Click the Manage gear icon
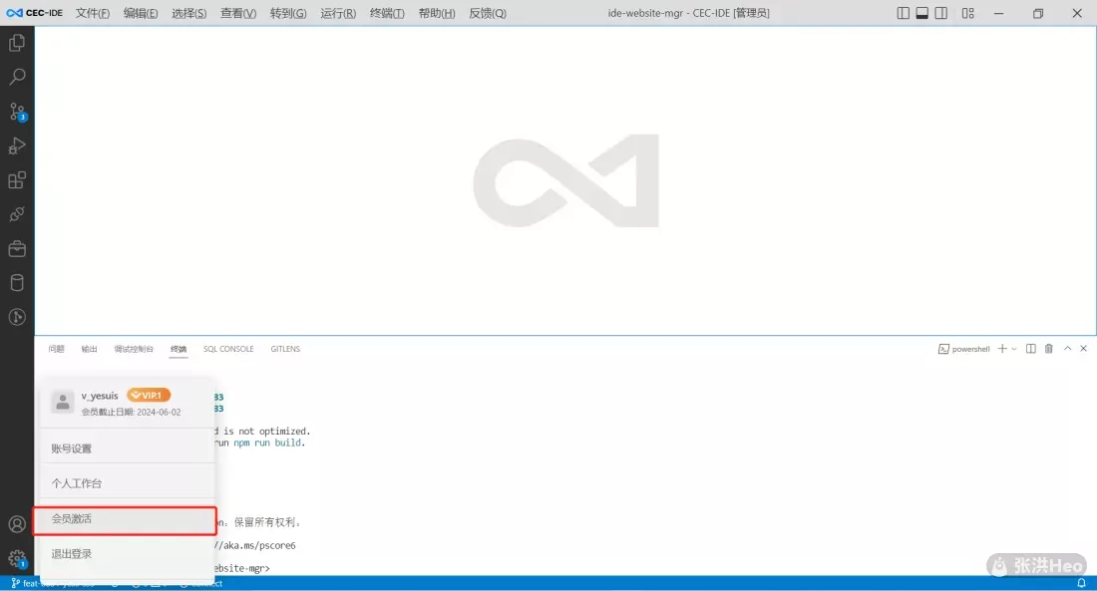Viewport: 1097px width, 591px height. (17, 559)
